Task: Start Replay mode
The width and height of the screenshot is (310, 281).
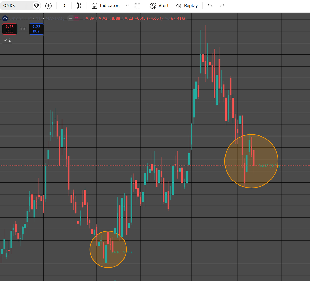Action: click(187, 5)
